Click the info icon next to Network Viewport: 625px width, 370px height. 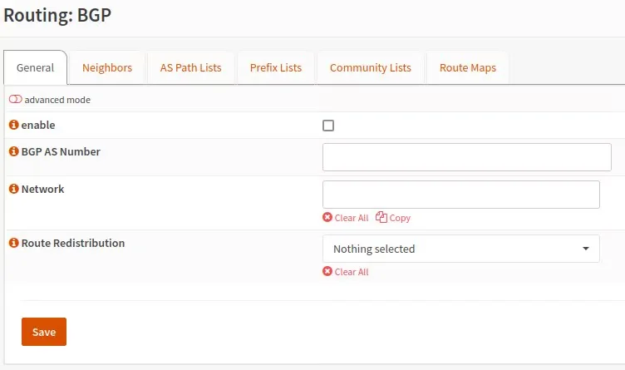[x=13, y=189]
